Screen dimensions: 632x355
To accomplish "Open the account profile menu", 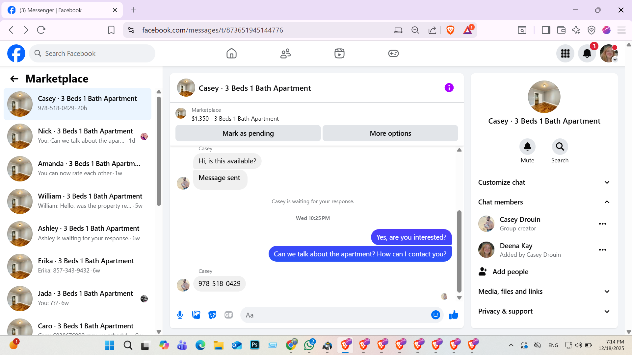I will (x=609, y=53).
